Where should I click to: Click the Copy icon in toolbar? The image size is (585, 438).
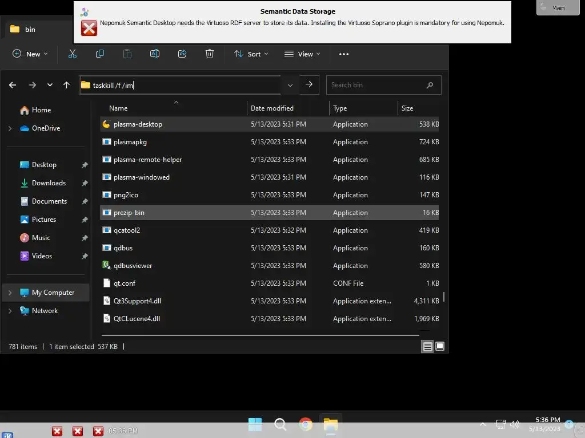pos(99,54)
